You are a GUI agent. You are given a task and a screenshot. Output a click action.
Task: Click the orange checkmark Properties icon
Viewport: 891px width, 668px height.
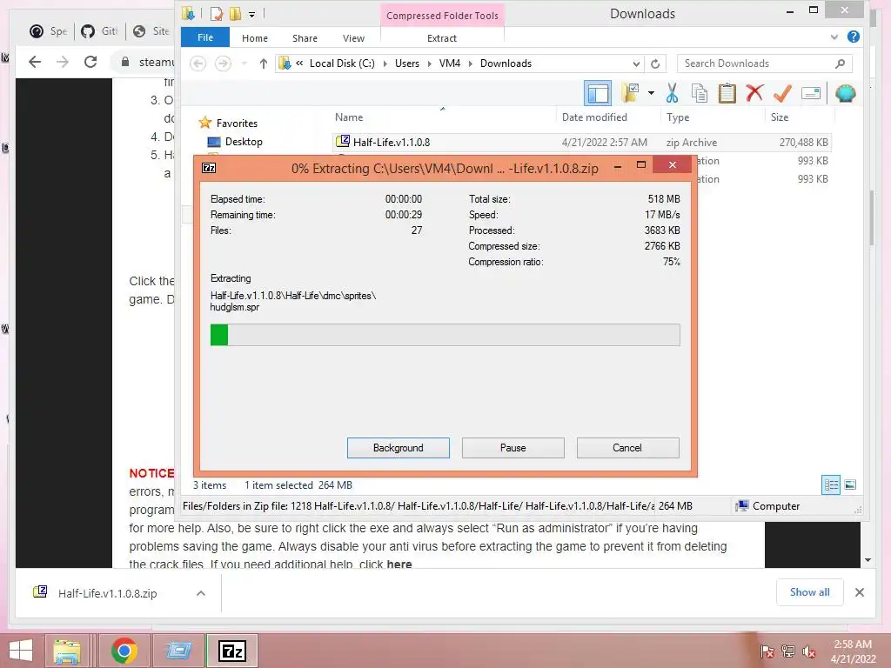pos(782,93)
